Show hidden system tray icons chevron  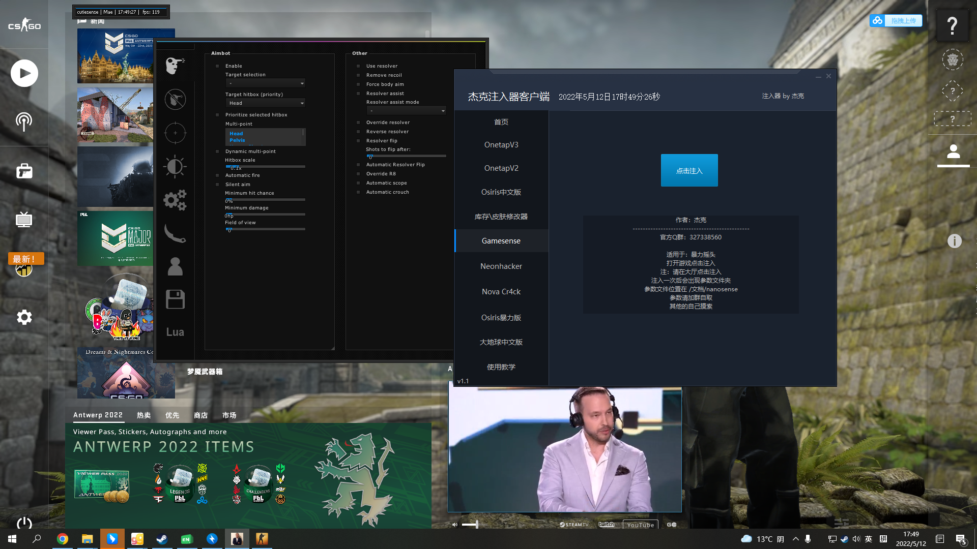click(x=796, y=539)
